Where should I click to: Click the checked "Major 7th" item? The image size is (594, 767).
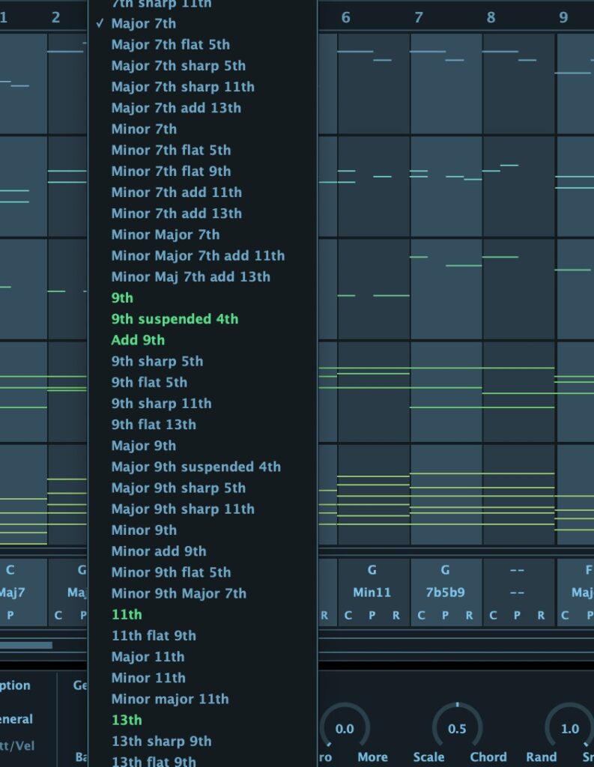point(144,23)
